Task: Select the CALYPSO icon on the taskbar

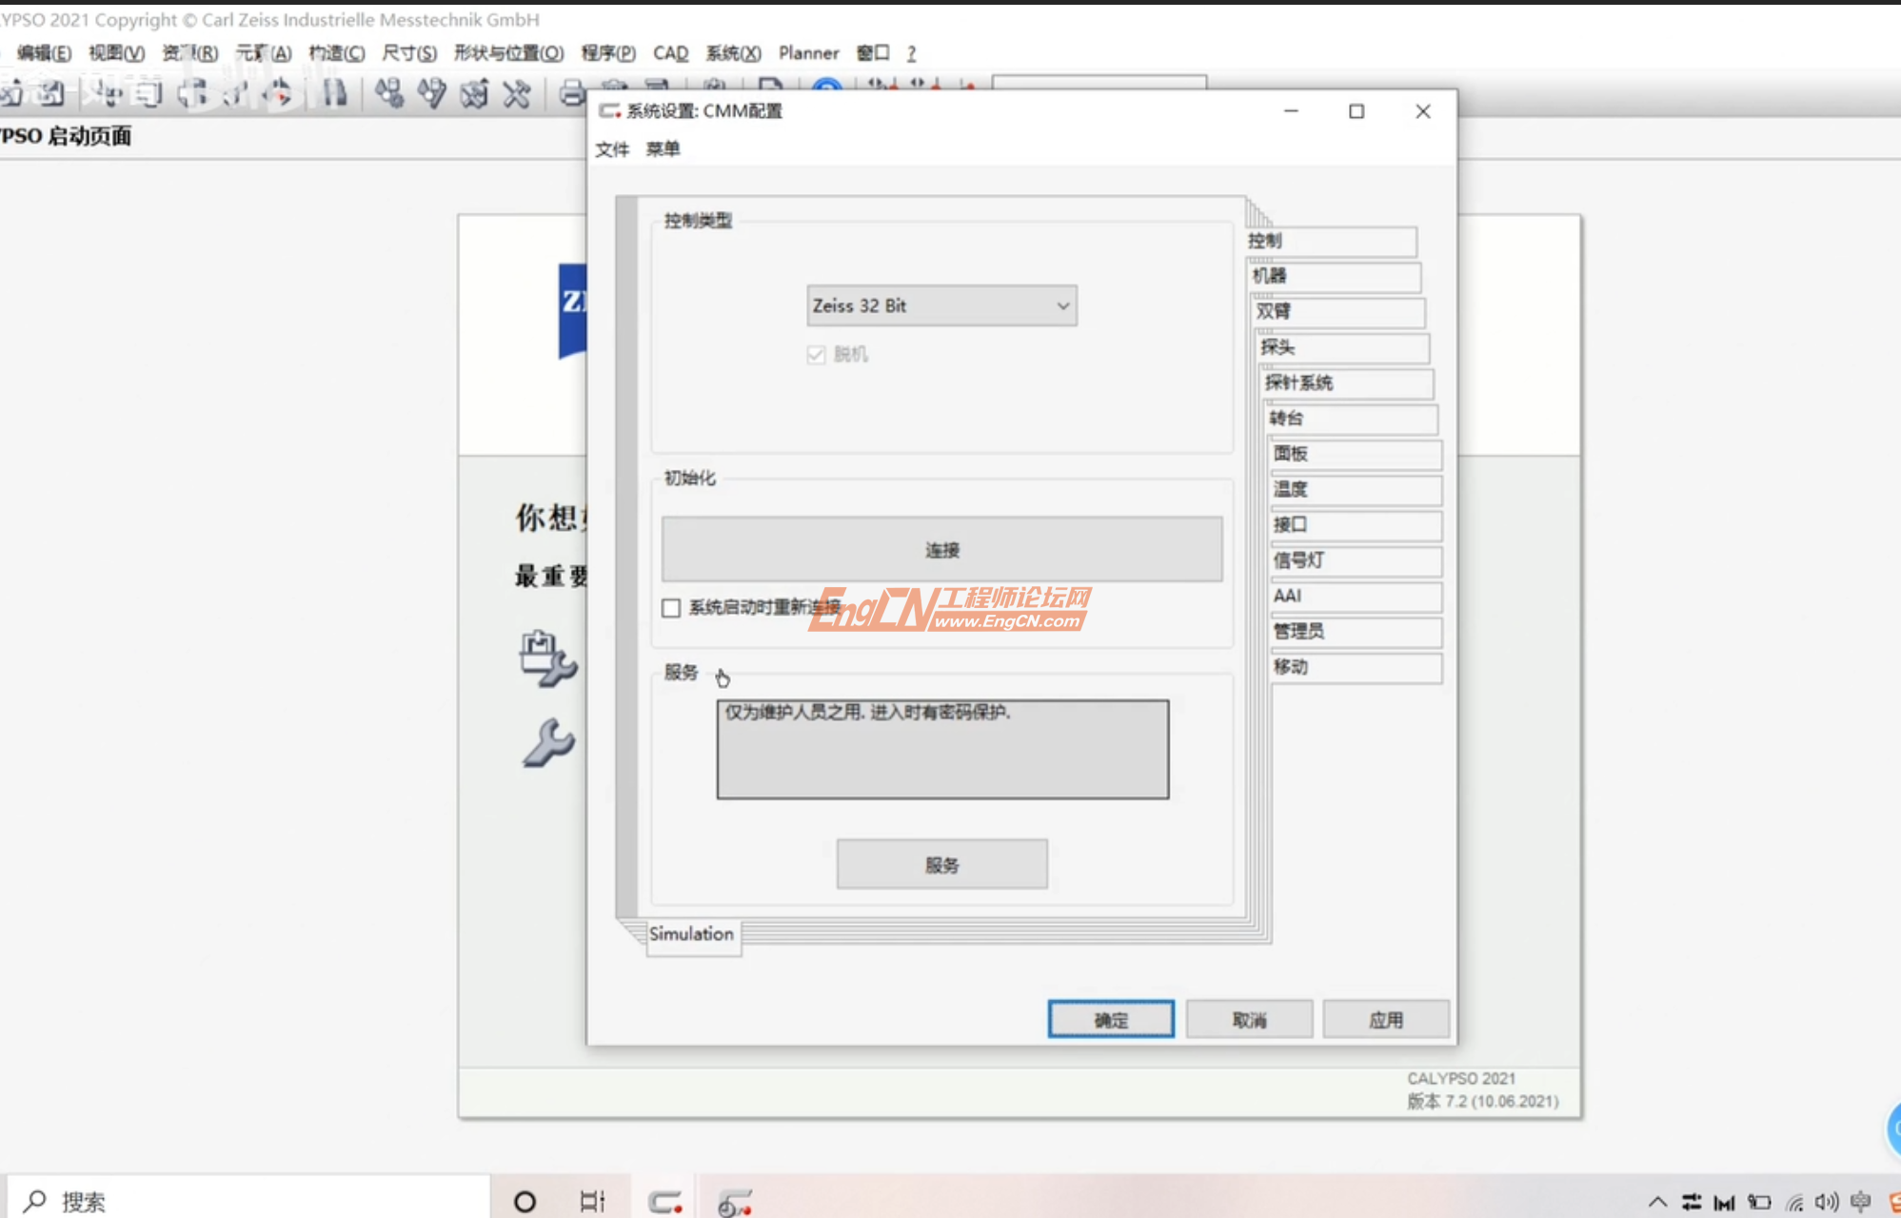Action: 666,1201
